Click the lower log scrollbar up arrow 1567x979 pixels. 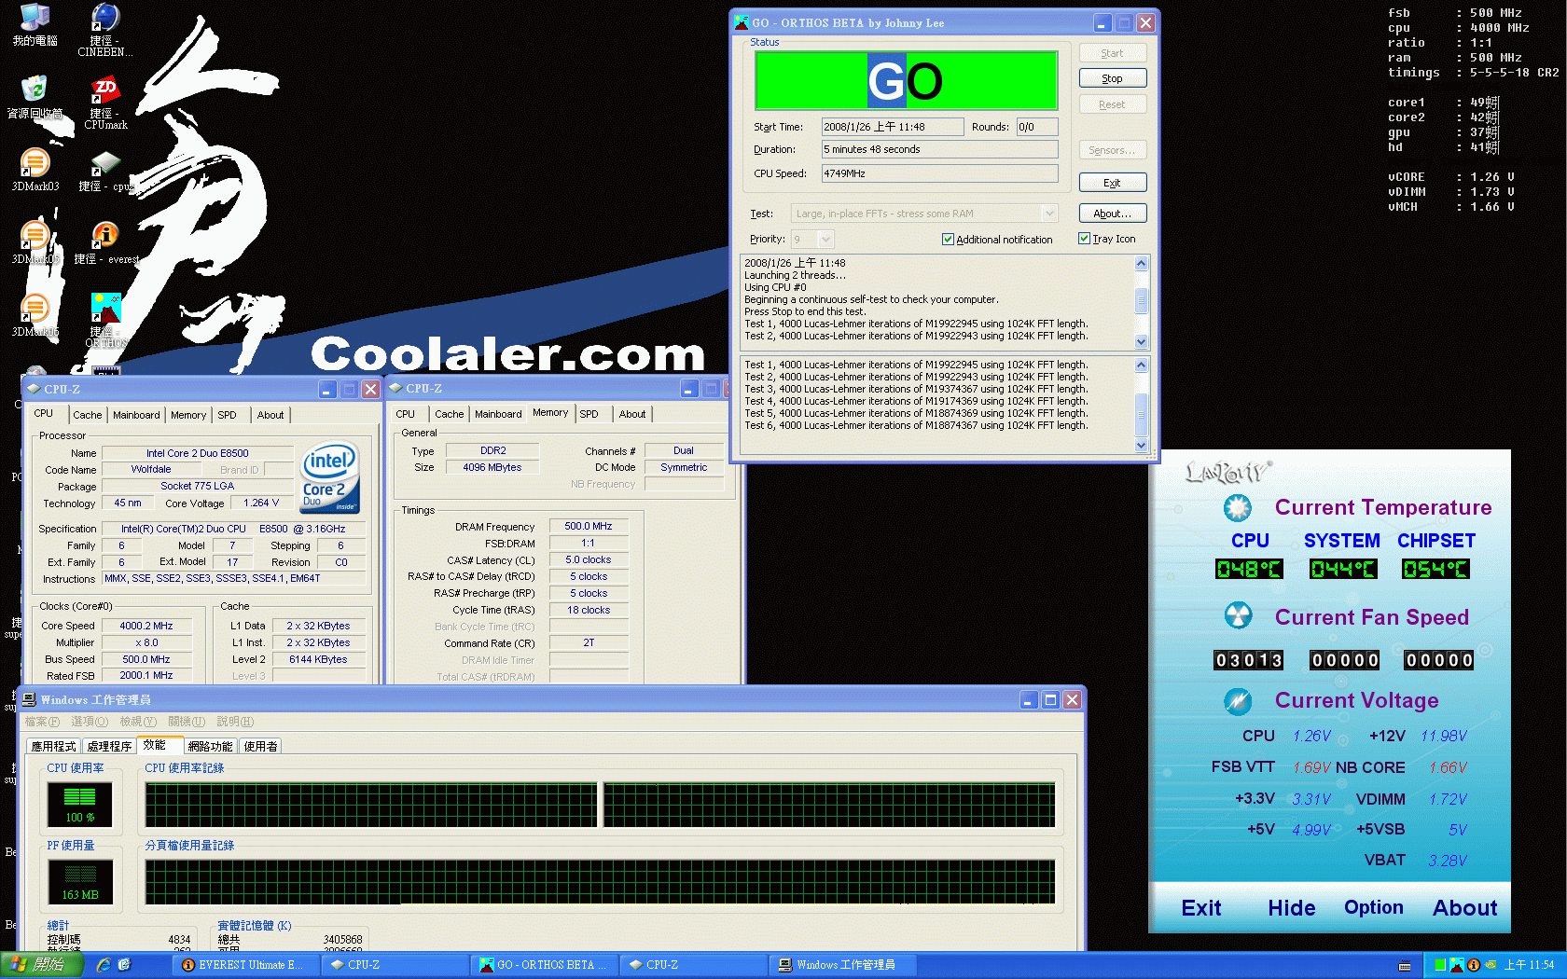click(x=1141, y=365)
